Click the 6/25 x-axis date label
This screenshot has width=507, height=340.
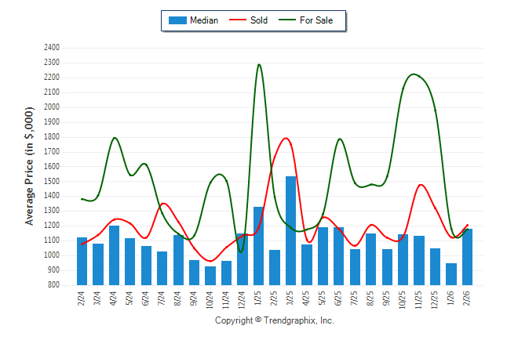[x=339, y=298]
